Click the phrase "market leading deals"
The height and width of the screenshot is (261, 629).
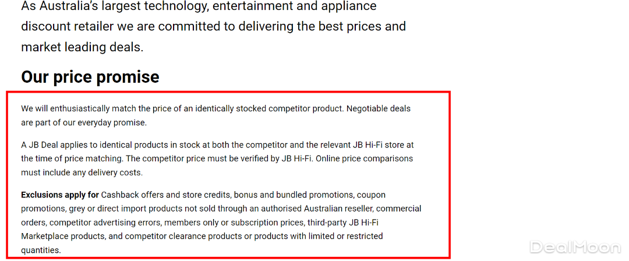82,47
